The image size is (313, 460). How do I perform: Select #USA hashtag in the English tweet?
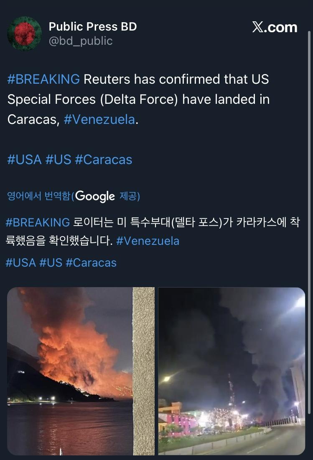tap(24, 159)
